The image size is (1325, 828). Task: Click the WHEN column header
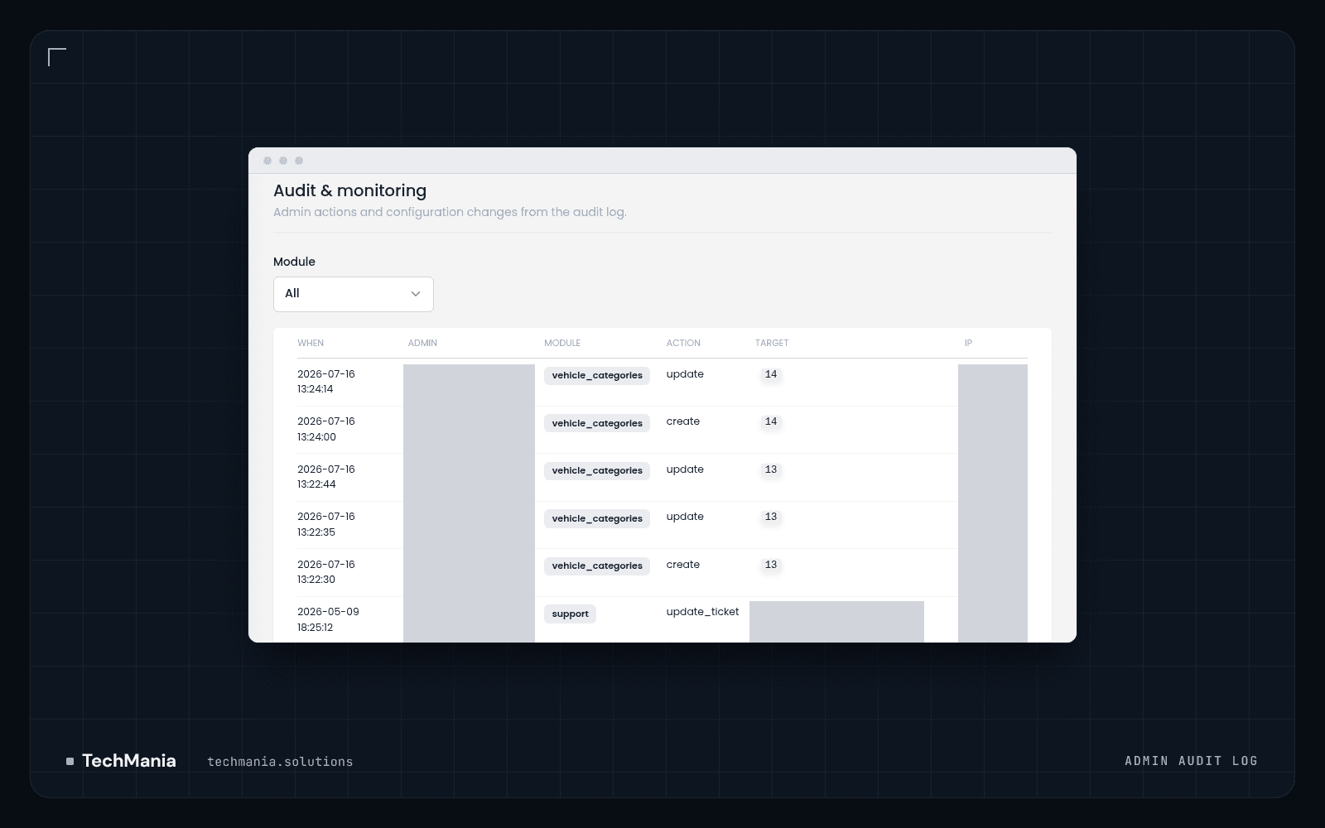point(311,343)
